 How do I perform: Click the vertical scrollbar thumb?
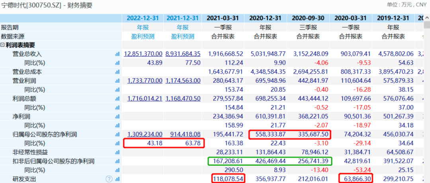[x=427, y=25]
